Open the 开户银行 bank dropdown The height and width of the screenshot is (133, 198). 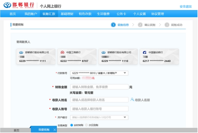point(99,117)
